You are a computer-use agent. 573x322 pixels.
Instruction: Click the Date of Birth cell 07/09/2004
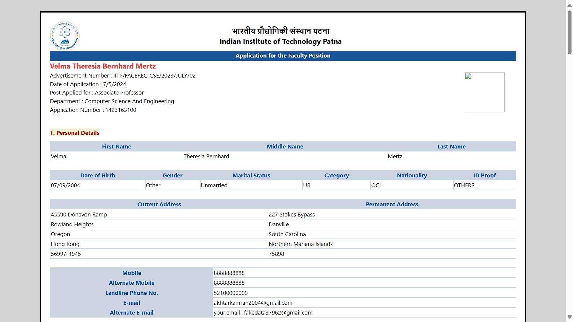coord(65,185)
